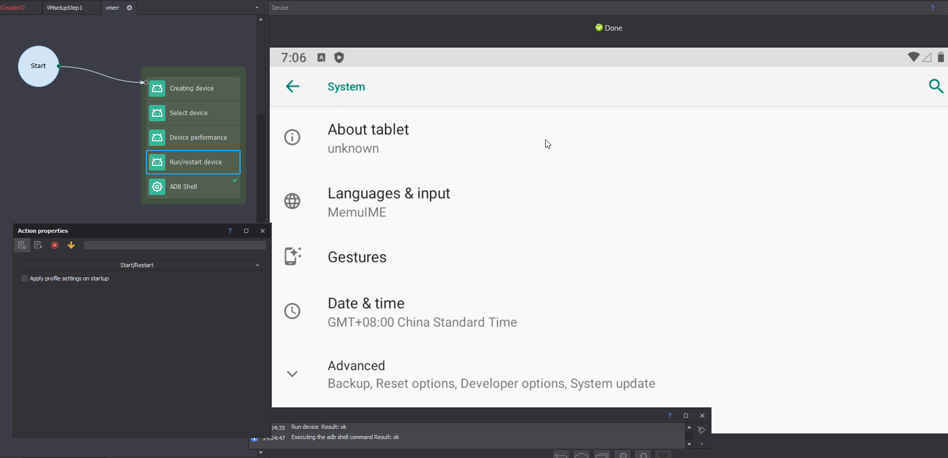
Task: Click the lightning-list icon in Action properties toolbar
Action: tap(38, 245)
